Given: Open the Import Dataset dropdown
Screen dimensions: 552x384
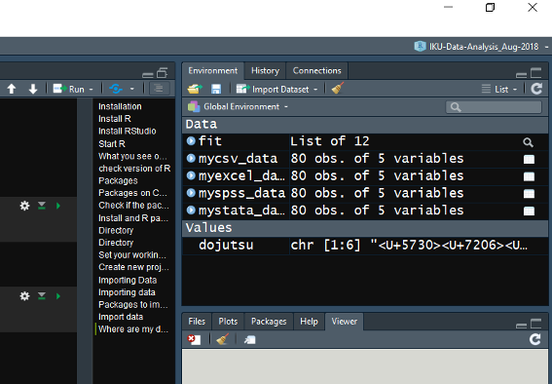Looking at the screenshot, I should pos(276,89).
